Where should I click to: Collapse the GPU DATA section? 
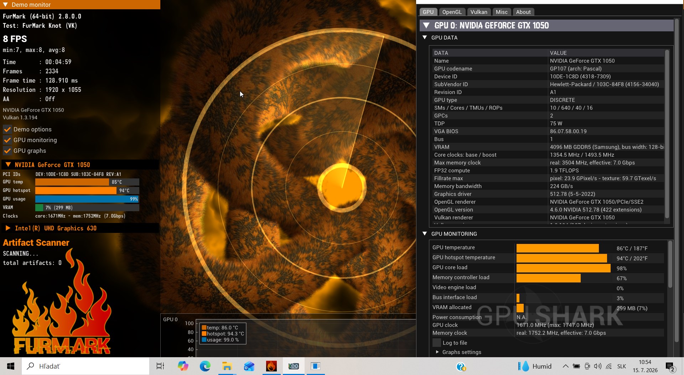point(425,37)
